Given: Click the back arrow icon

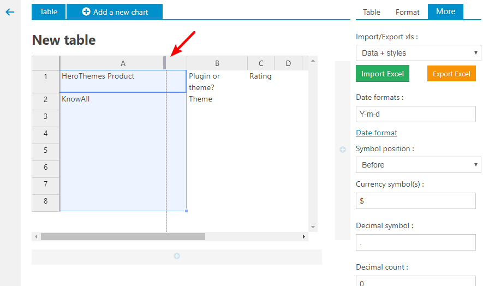Looking at the screenshot, I should click(9, 12).
